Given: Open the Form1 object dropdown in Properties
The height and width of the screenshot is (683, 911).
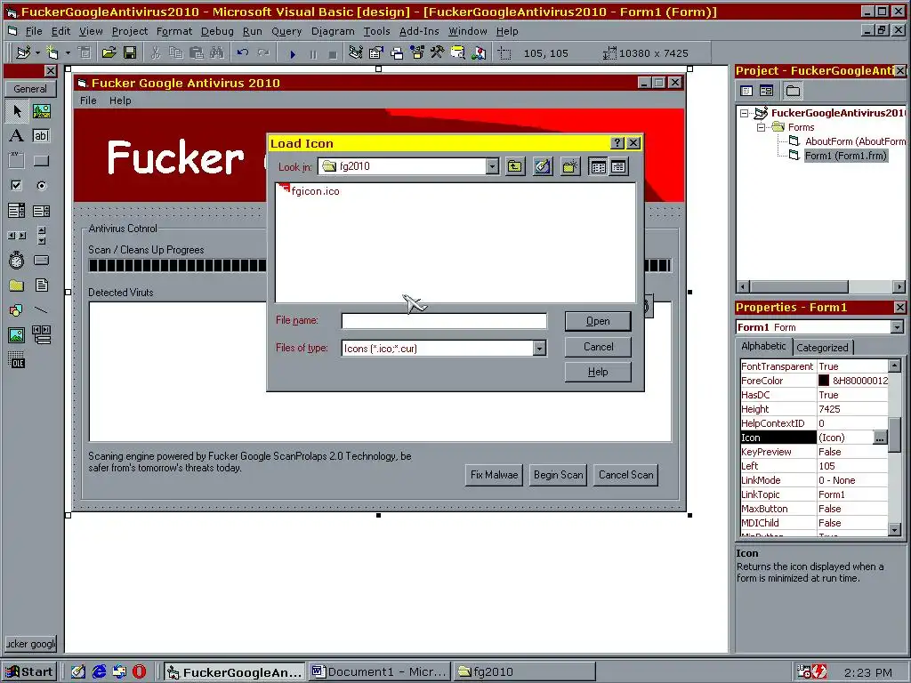Looking at the screenshot, I should click(897, 327).
